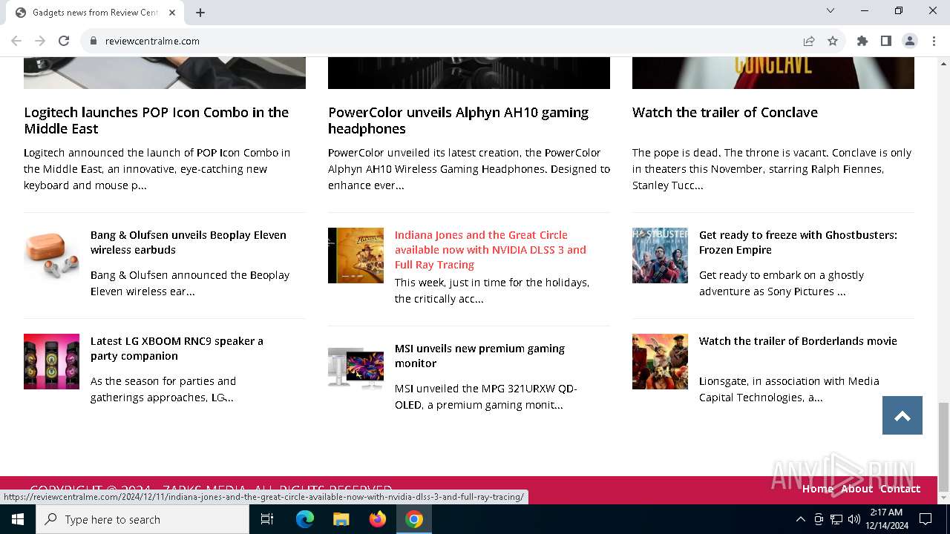Screen dimensions: 950x534
Task: Click the PowerColor article banner image
Action: pyautogui.click(x=469, y=73)
